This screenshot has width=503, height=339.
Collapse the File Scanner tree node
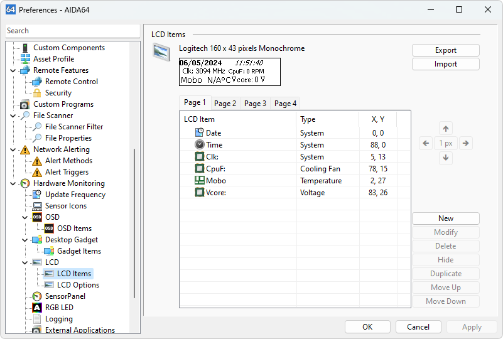tap(13, 116)
